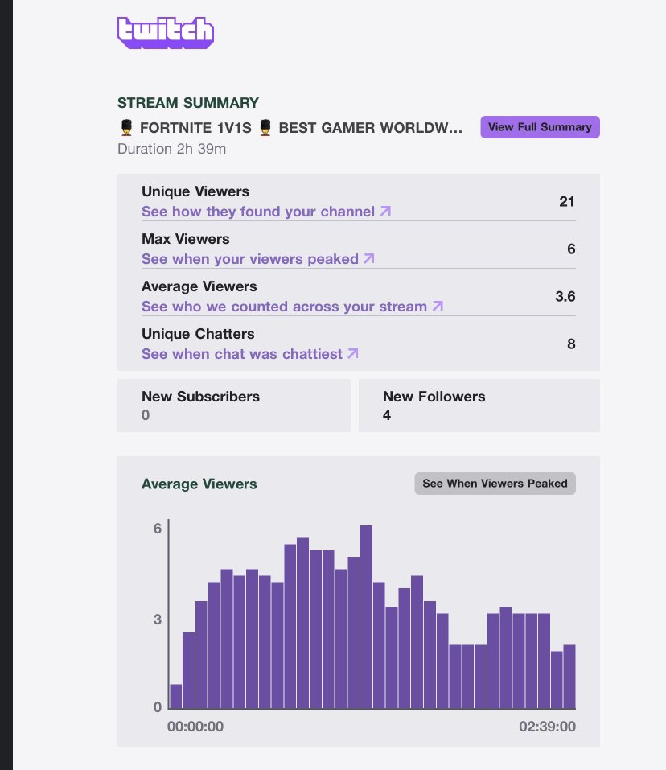Image resolution: width=666 pixels, height=770 pixels.
Task: Click the guard emoji before FORTNITE 1V1S
Action: [x=126, y=128]
